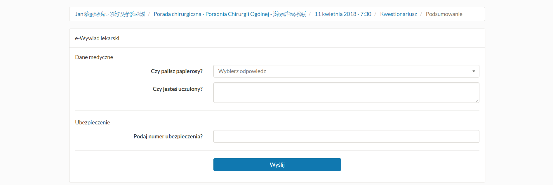Click the "Czy palisz papierosy?" label

[177, 71]
